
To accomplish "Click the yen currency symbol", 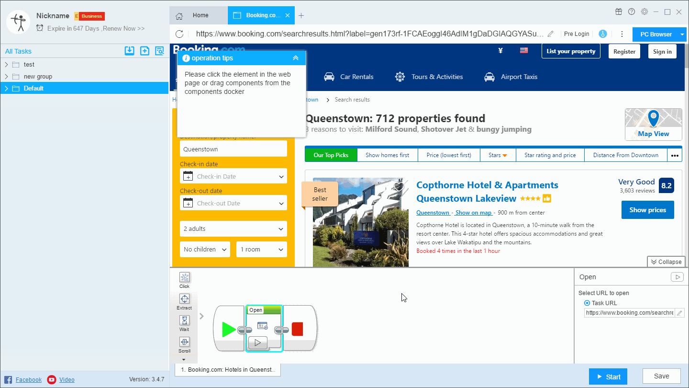I will (500, 51).
